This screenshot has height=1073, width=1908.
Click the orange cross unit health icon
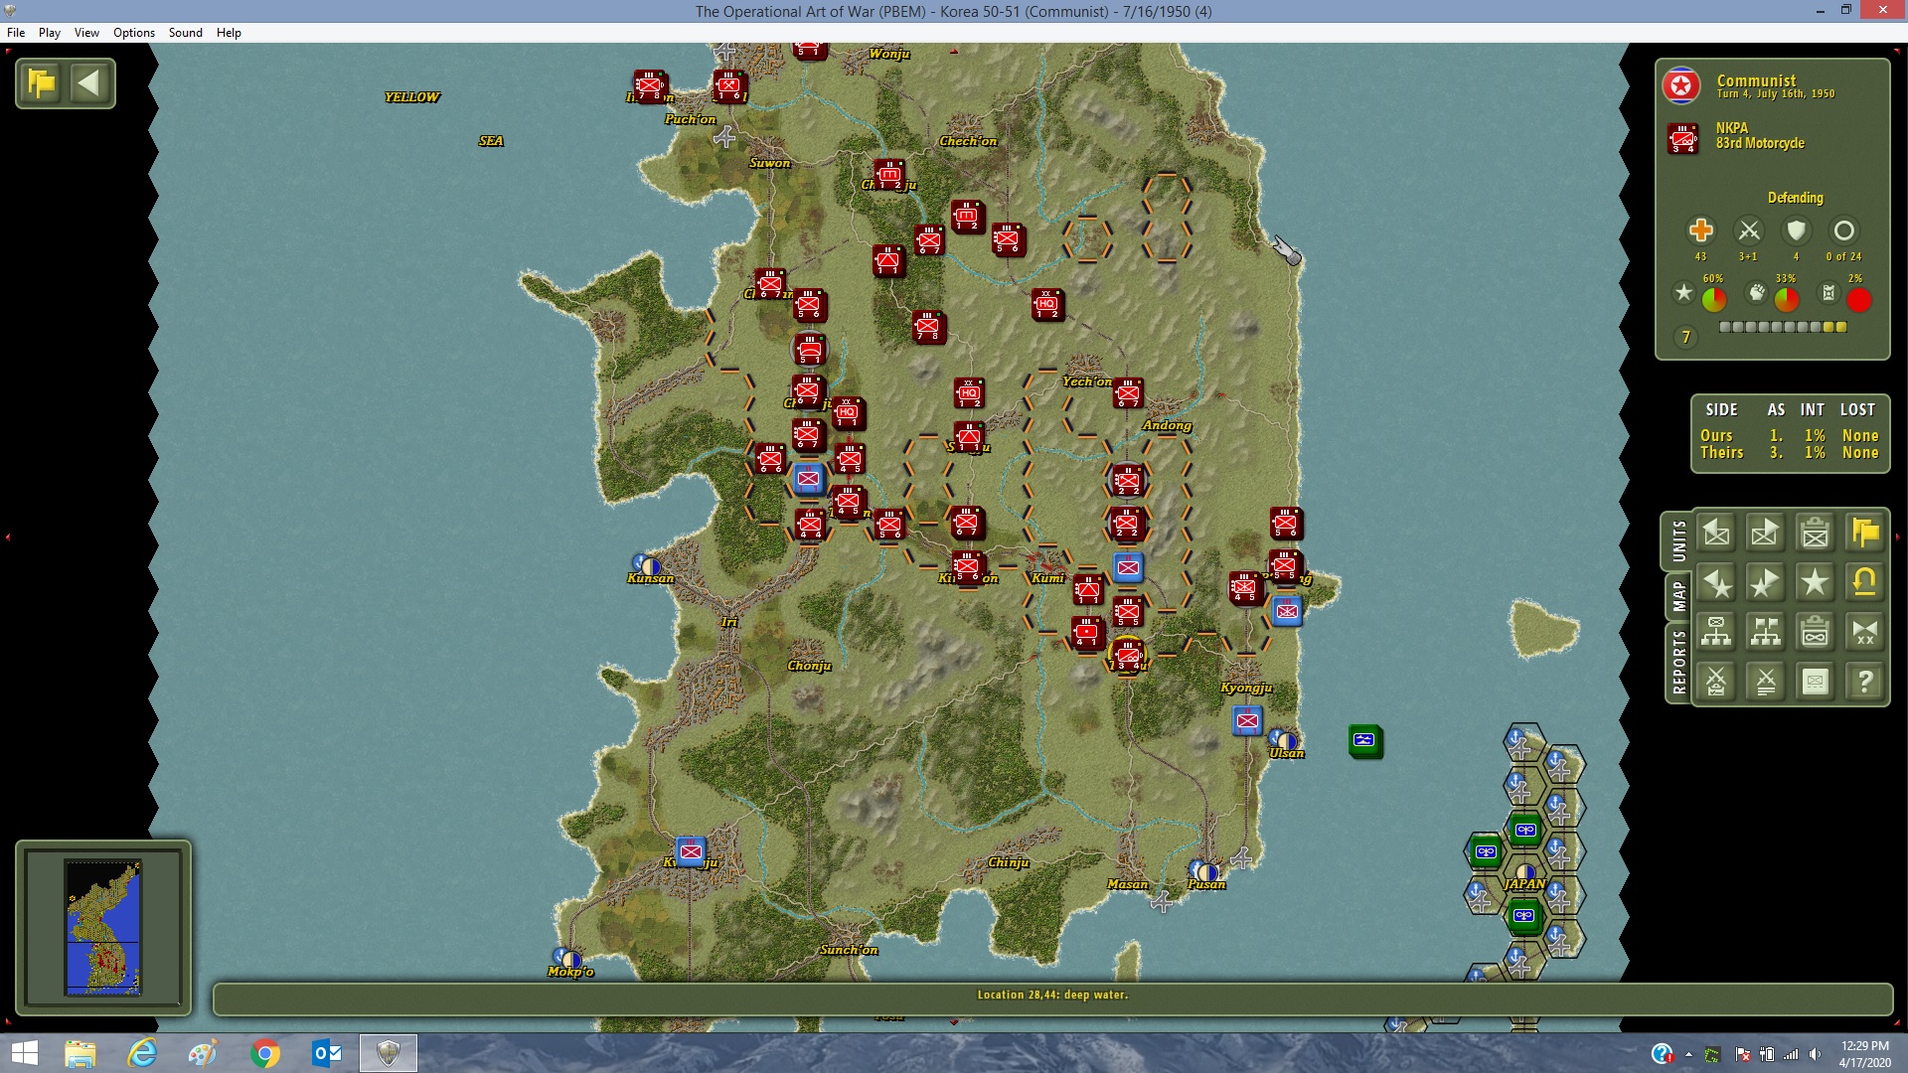[1701, 230]
